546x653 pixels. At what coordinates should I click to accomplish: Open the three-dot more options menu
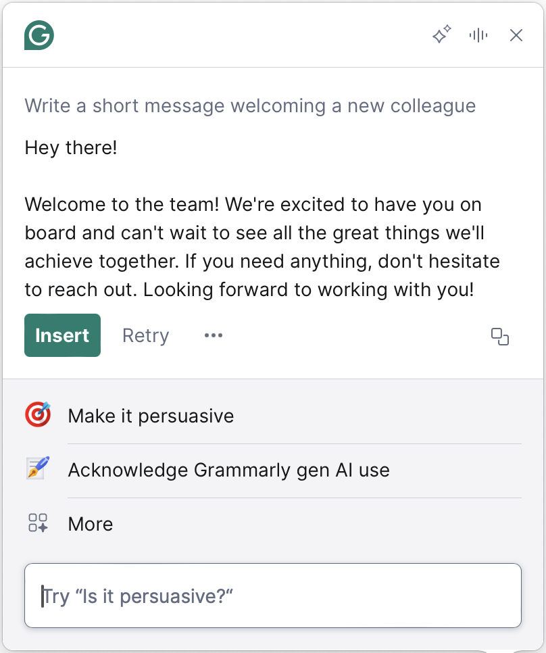click(x=214, y=335)
